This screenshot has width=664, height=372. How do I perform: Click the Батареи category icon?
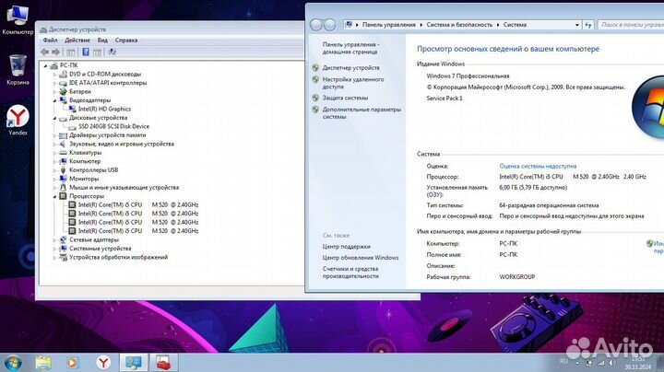(63, 91)
